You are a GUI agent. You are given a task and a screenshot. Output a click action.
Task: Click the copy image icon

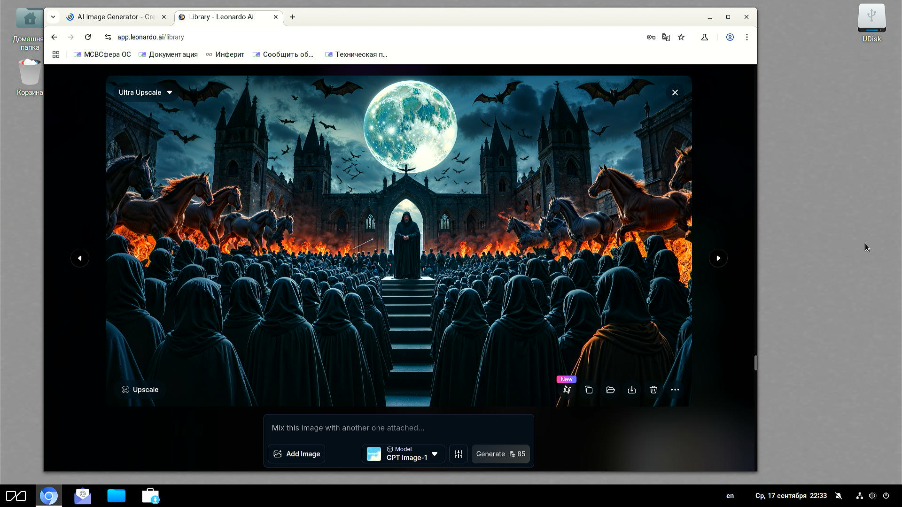pos(589,390)
